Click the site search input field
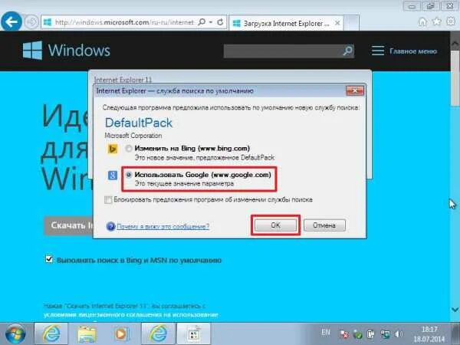This screenshot has height=345, width=460. [x=282, y=51]
